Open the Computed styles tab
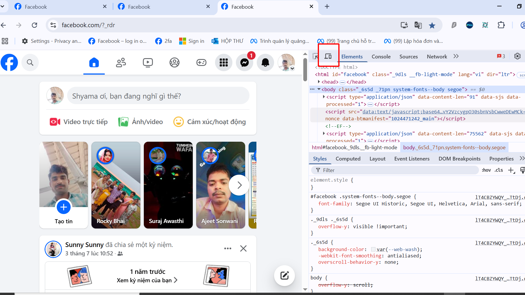The width and height of the screenshot is (525, 295). click(x=348, y=159)
